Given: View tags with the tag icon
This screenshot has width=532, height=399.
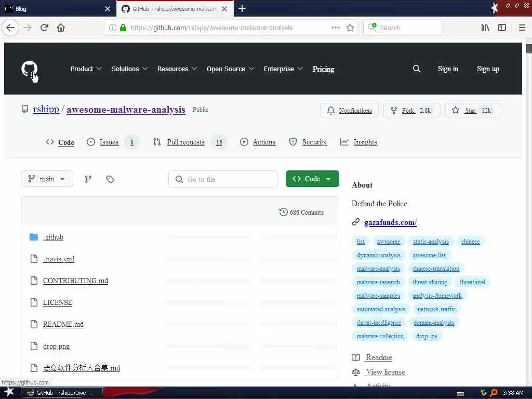Looking at the screenshot, I should 110,179.
